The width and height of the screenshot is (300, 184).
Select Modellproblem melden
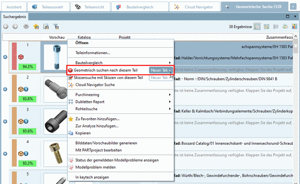pyautogui.click(x=121, y=167)
